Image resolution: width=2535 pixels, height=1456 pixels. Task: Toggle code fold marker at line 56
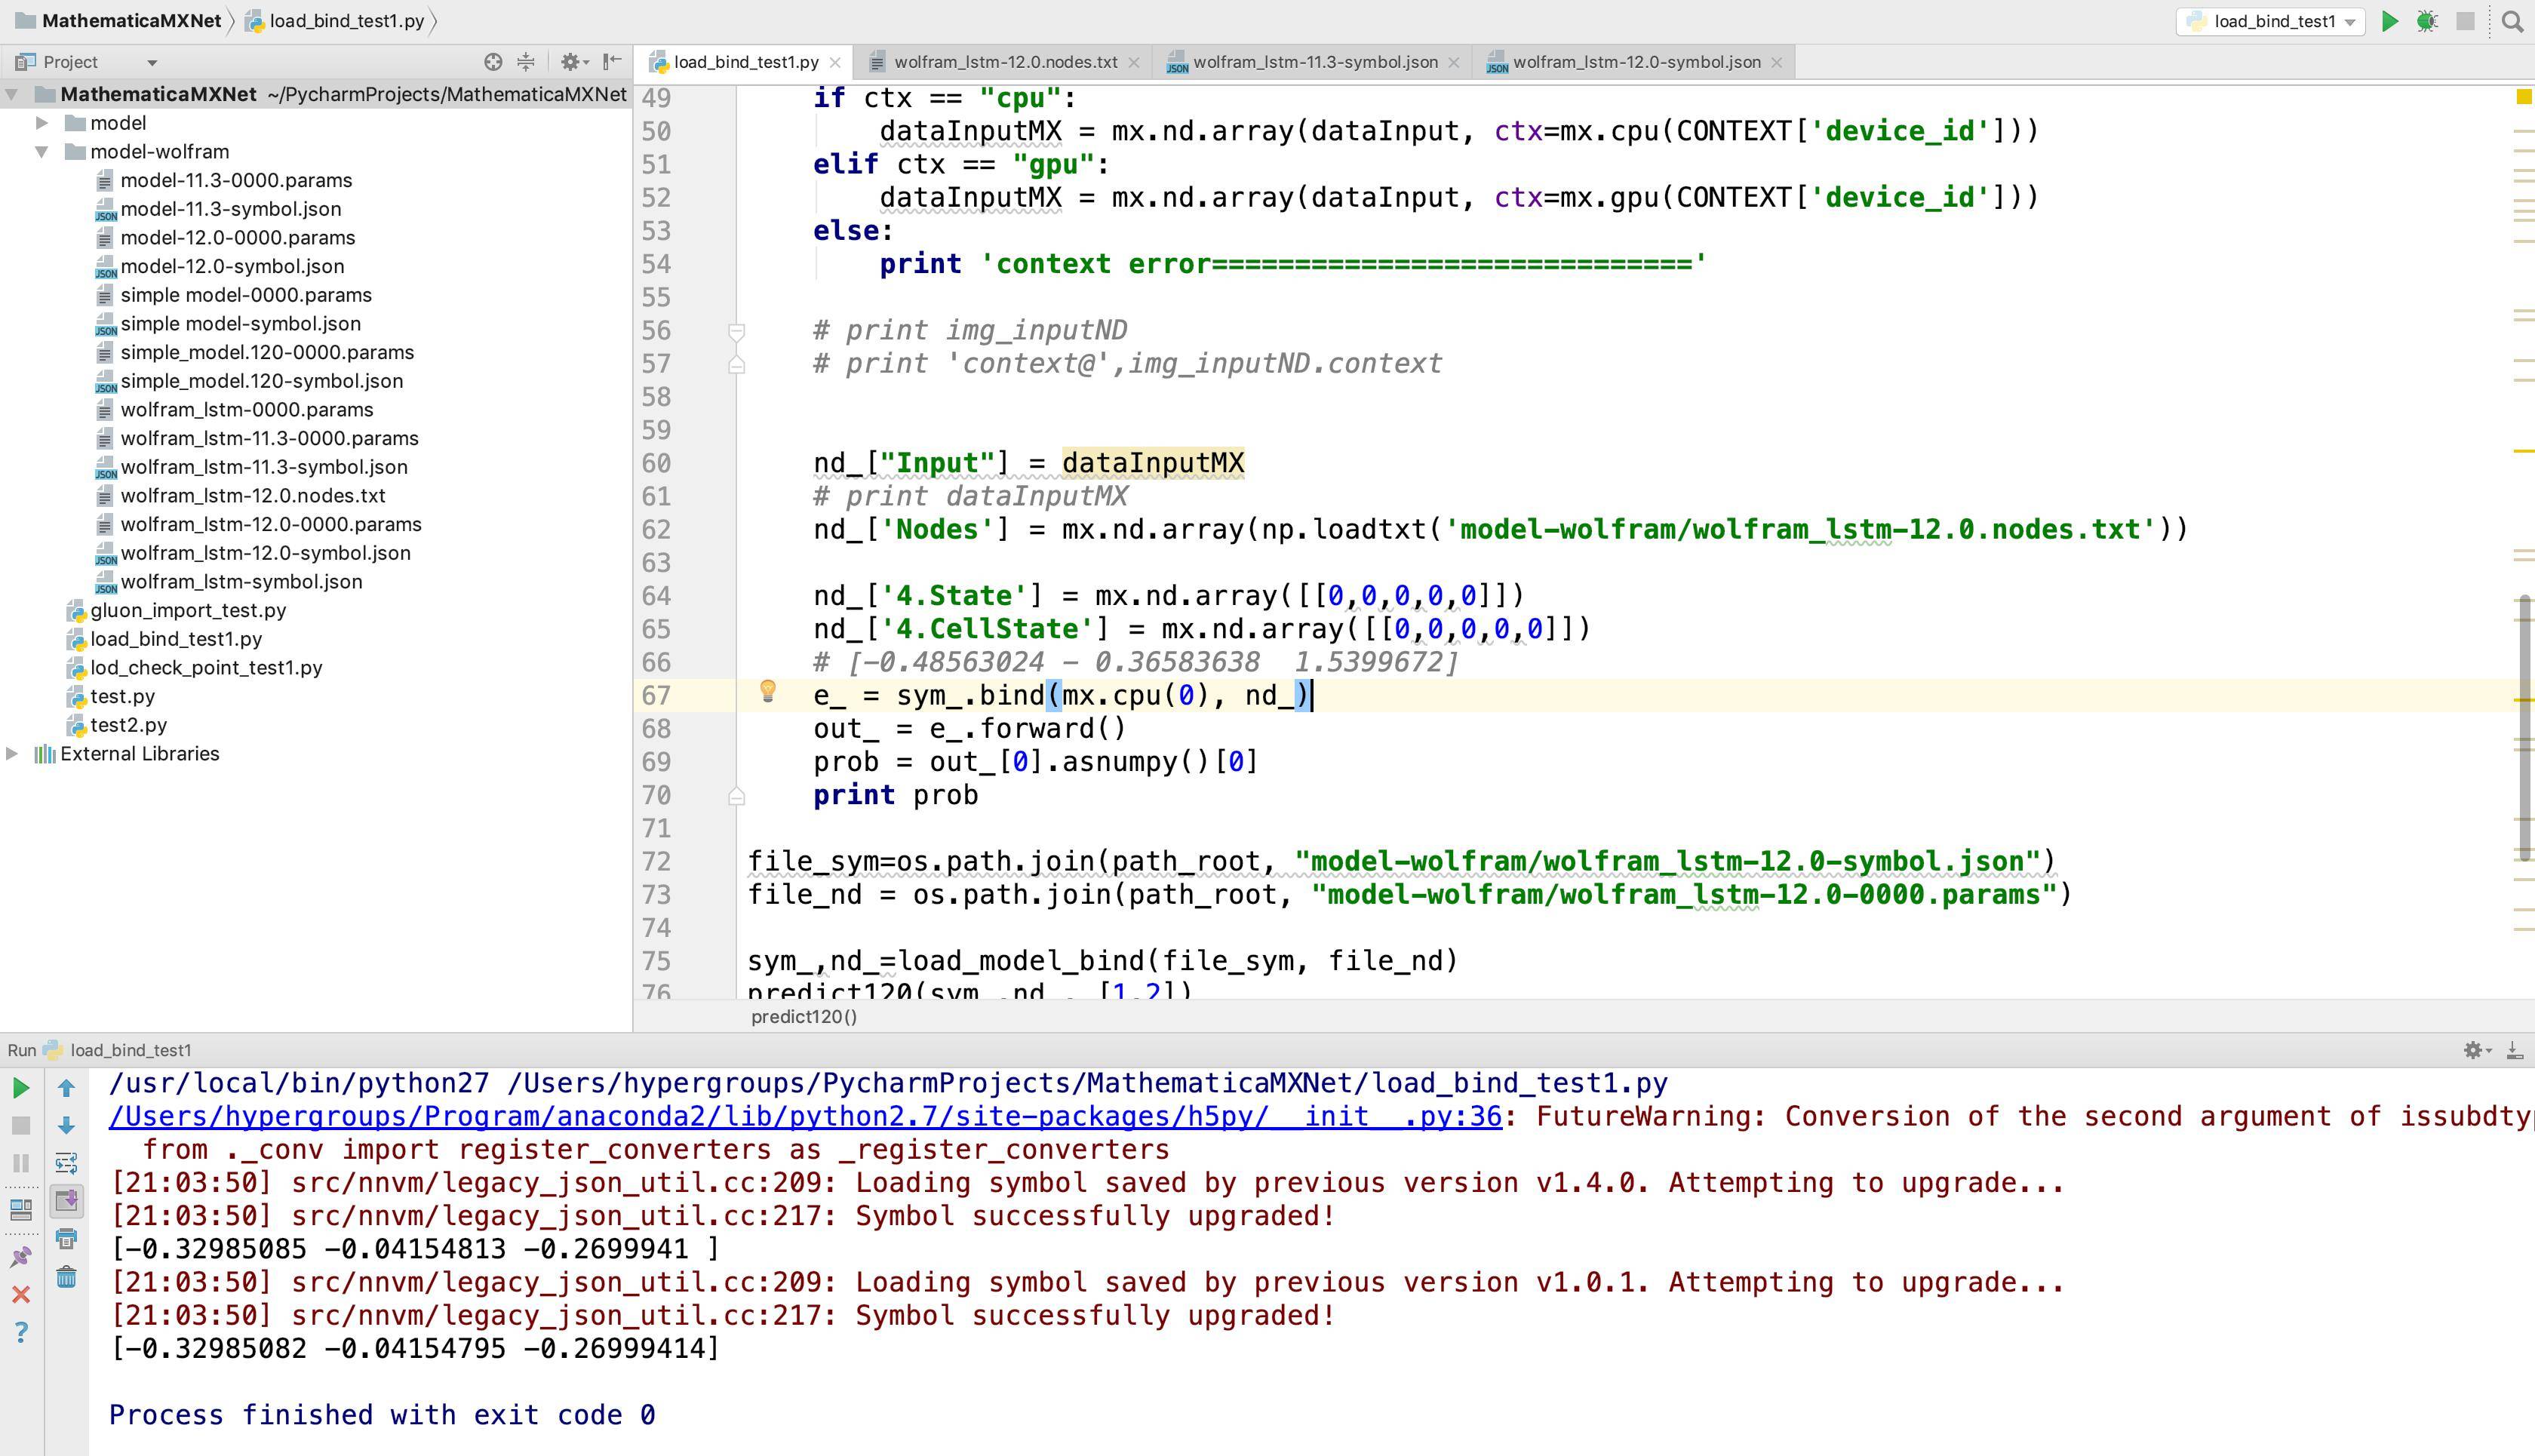pyautogui.click(x=736, y=331)
